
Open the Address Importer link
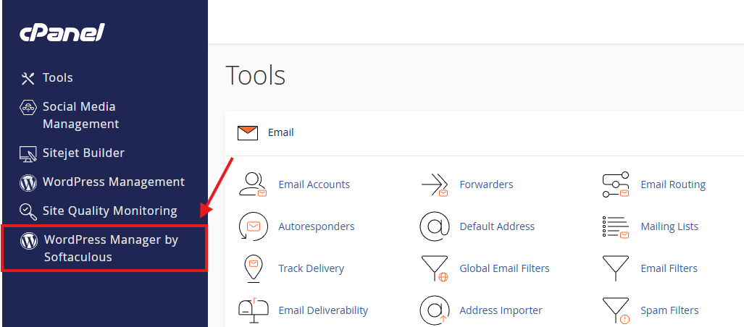click(x=501, y=311)
